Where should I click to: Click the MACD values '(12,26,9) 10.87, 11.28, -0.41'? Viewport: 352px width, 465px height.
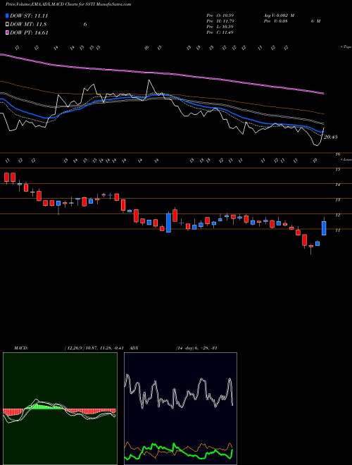(96, 348)
